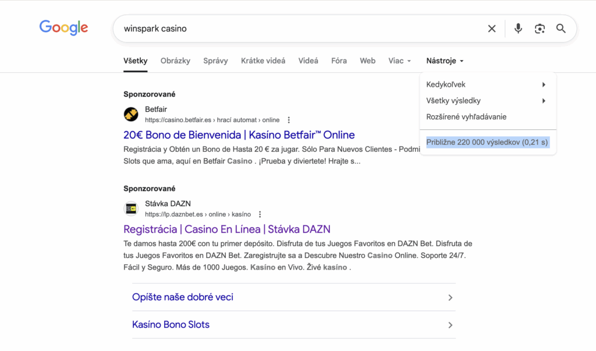
Task: Click the Kasíno Bono Slots sitelink
Action: [171, 325]
